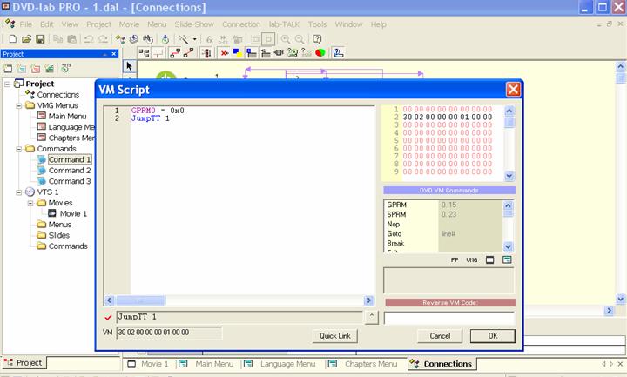This screenshot has height=377, width=627.
Task: Select the Project tab at bottom left
Action: point(24,362)
